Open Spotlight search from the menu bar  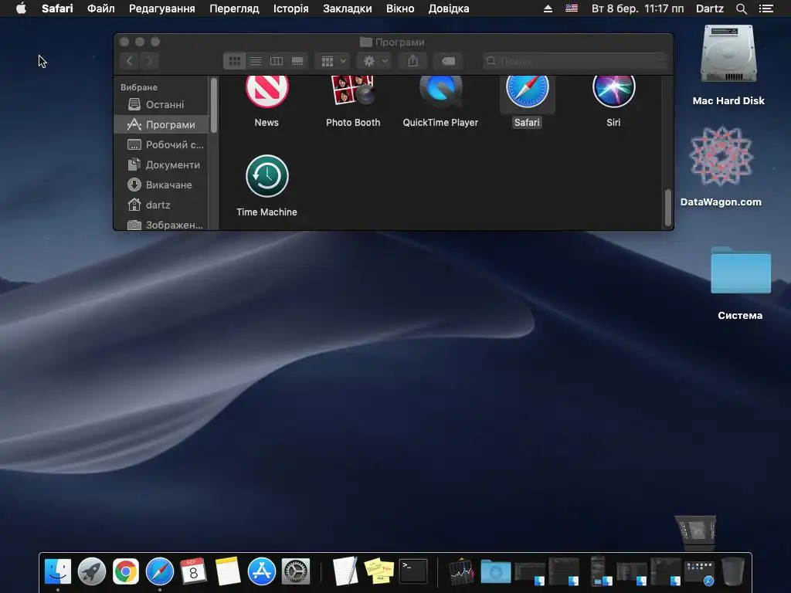tap(741, 8)
